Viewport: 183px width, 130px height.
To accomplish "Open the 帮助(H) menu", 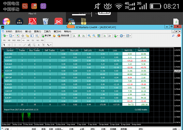I will pyautogui.click(x=68, y=31).
